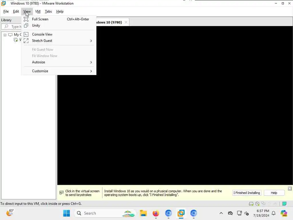Viewport: 293px width, 220px height.
Task: Click the Console View terminal icon
Action: click(x=26, y=34)
